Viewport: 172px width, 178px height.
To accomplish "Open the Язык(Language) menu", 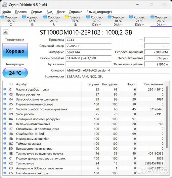I will coord(99,12).
